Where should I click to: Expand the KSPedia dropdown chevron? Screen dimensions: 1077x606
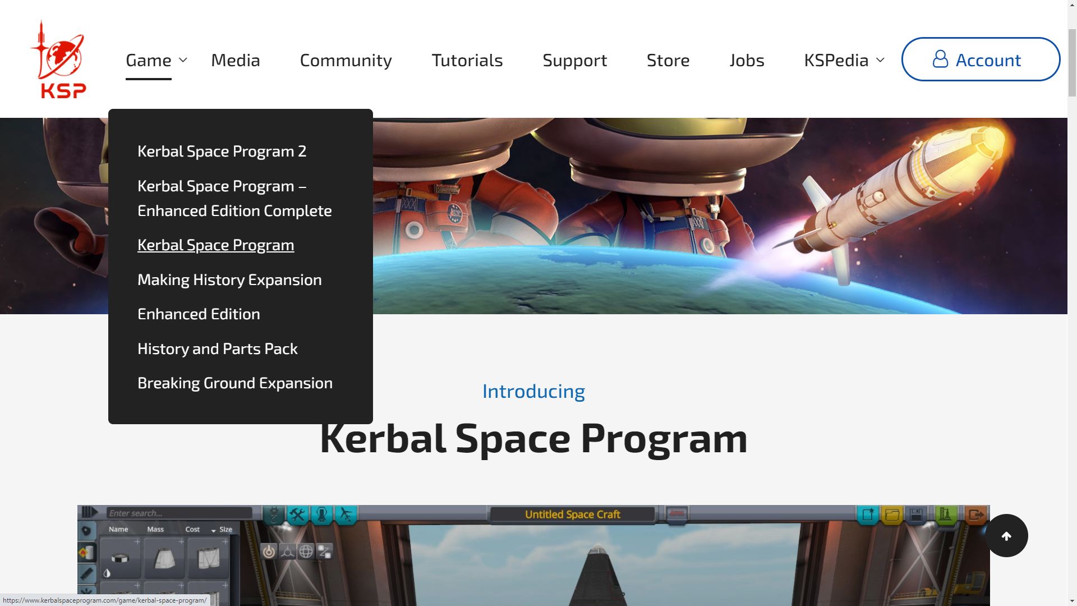pyautogui.click(x=880, y=60)
